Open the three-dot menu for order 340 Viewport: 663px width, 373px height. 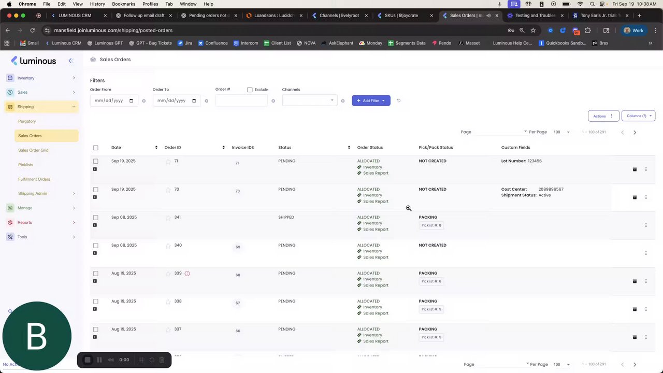click(645, 253)
